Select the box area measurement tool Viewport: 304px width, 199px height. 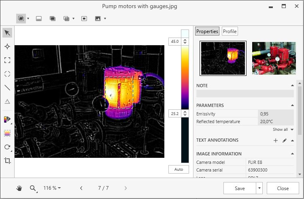click(7, 60)
